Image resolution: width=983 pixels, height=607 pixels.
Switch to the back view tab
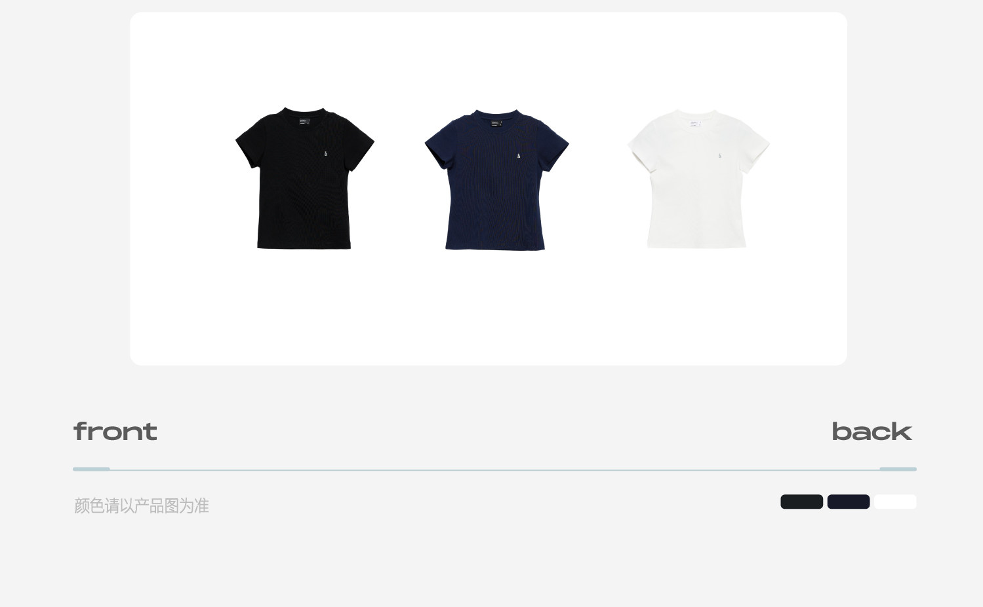click(872, 432)
